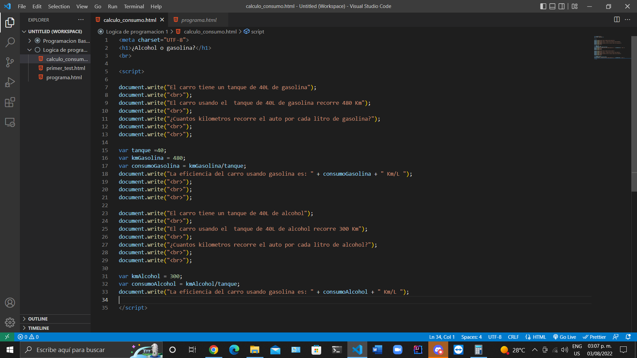Open the Help menu

[156, 6]
